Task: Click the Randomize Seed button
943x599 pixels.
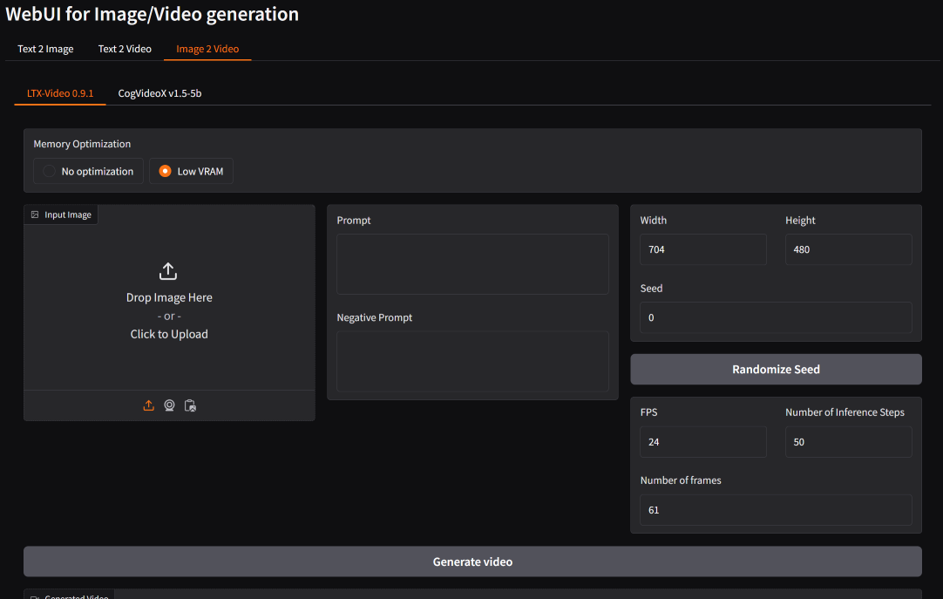Action: [776, 370]
